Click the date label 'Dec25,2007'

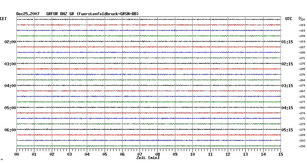point(28,14)
